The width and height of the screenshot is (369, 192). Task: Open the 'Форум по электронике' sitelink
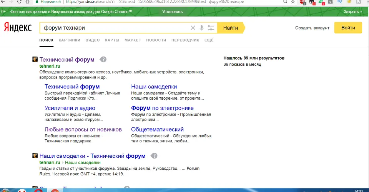[162, 108]
